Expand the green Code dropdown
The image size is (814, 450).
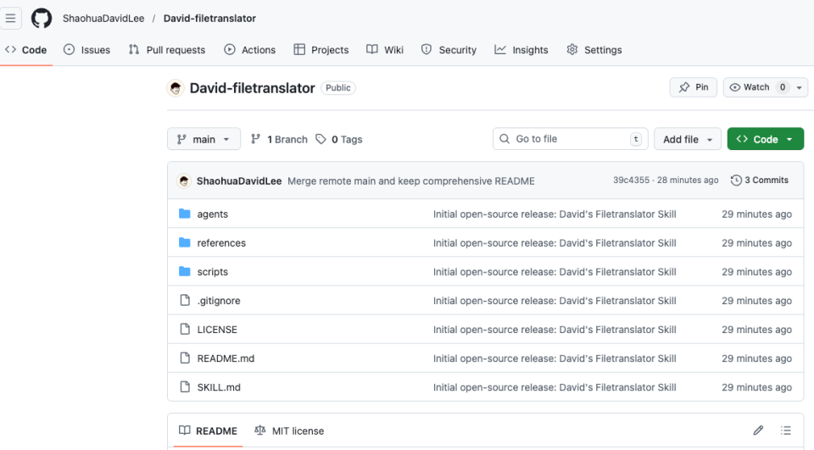tap(765, 139)
